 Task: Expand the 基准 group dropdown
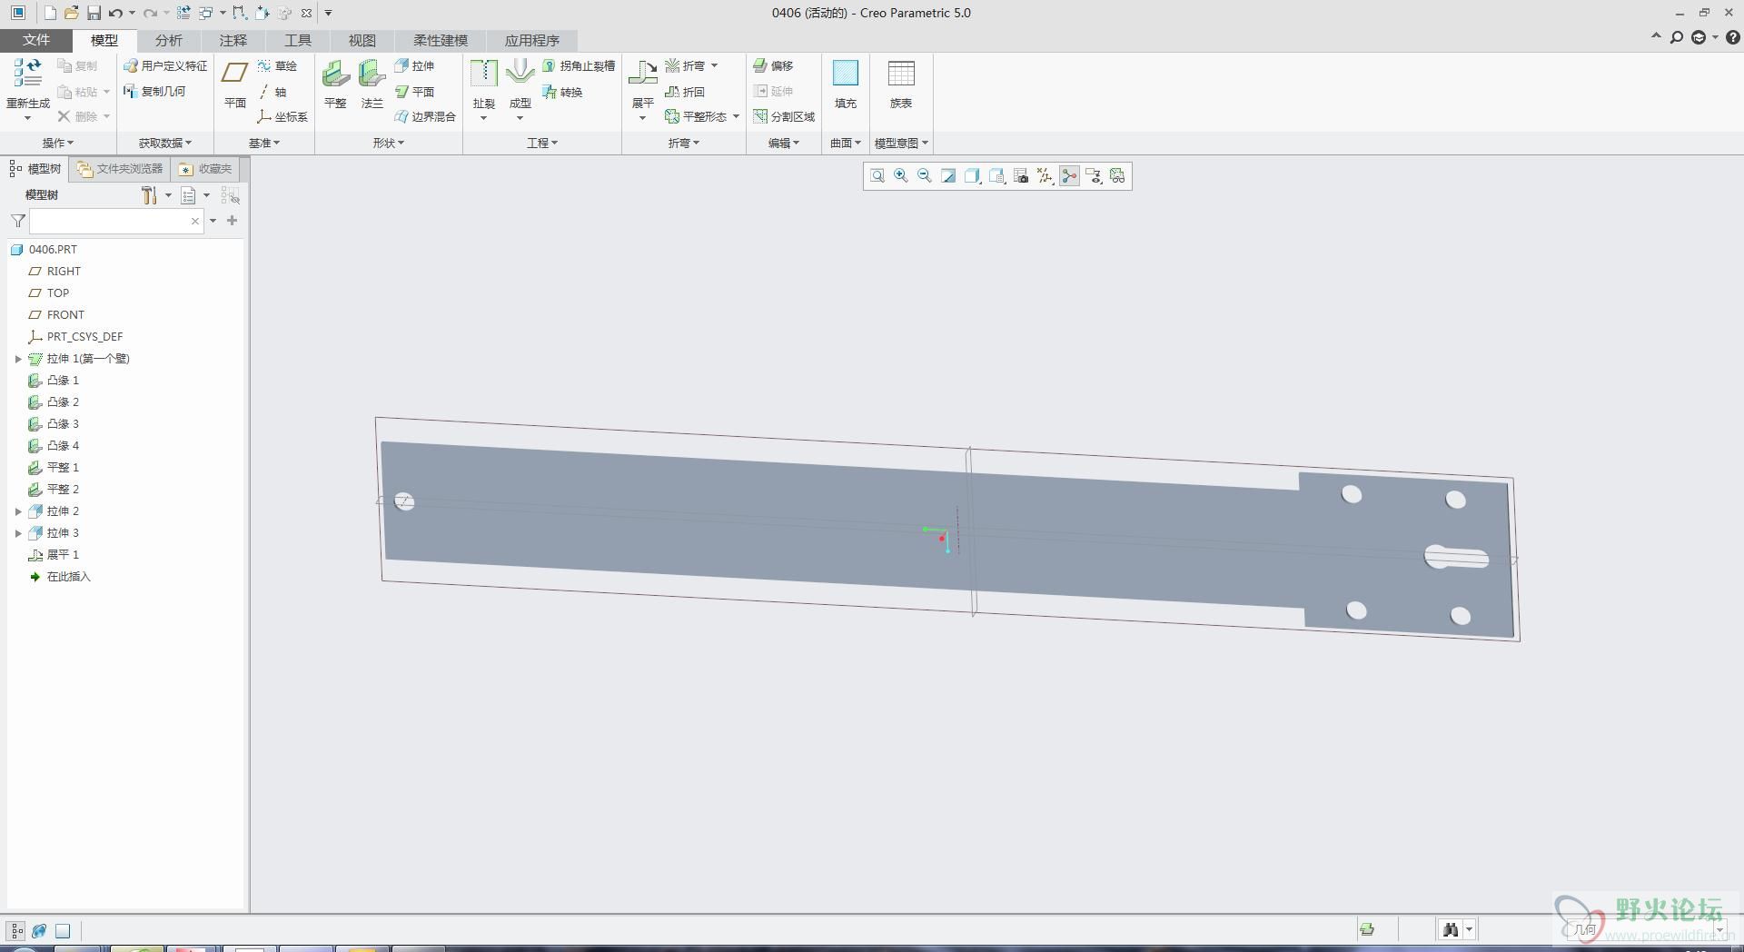click(264, 143)
